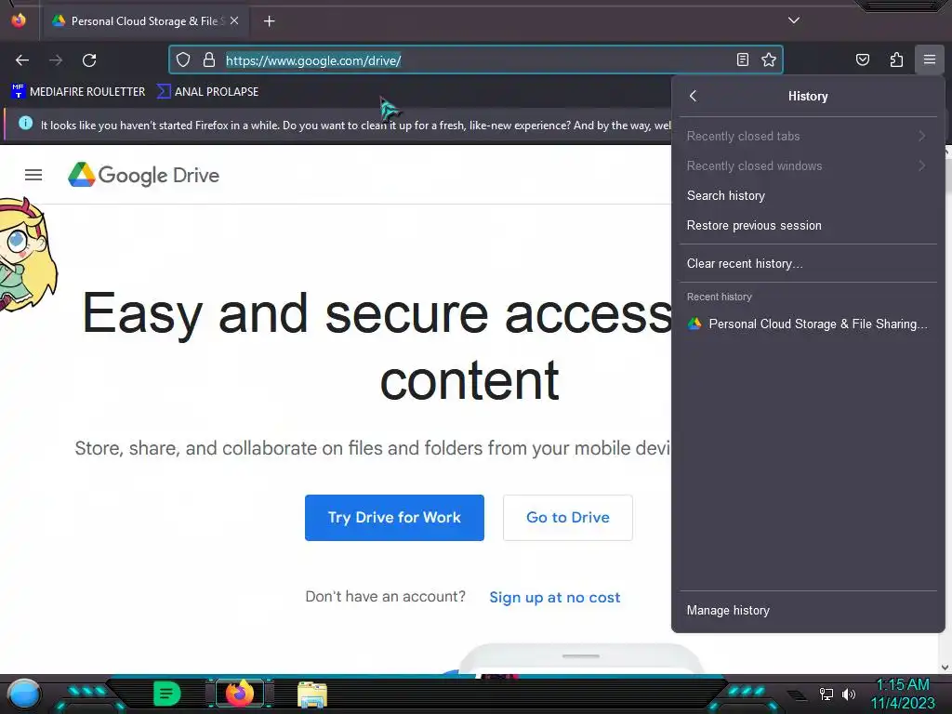Open the Save to Pocket icon
The width and height of the screenshot is (952, 714).
coord(862,59)
